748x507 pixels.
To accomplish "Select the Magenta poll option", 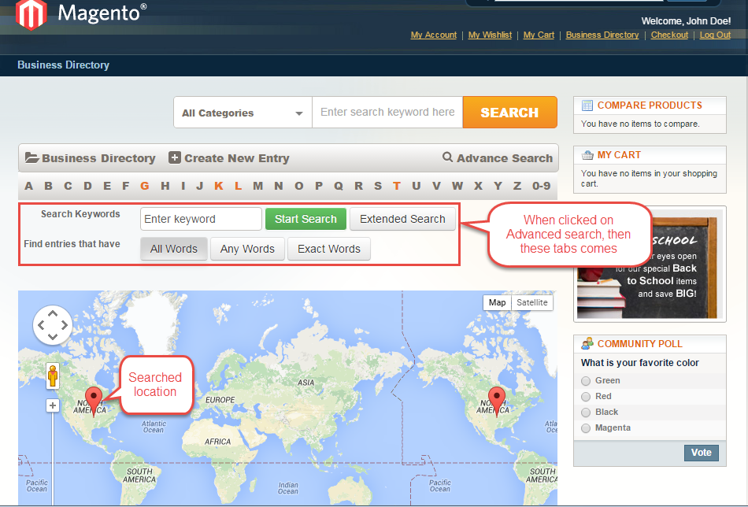I will click(x=586, y=427).
